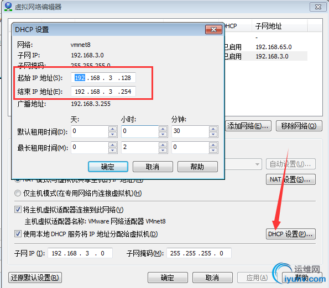
Task: Click max lease hours field showing 2
Action: pyautogui.click(x=140, y=147)
